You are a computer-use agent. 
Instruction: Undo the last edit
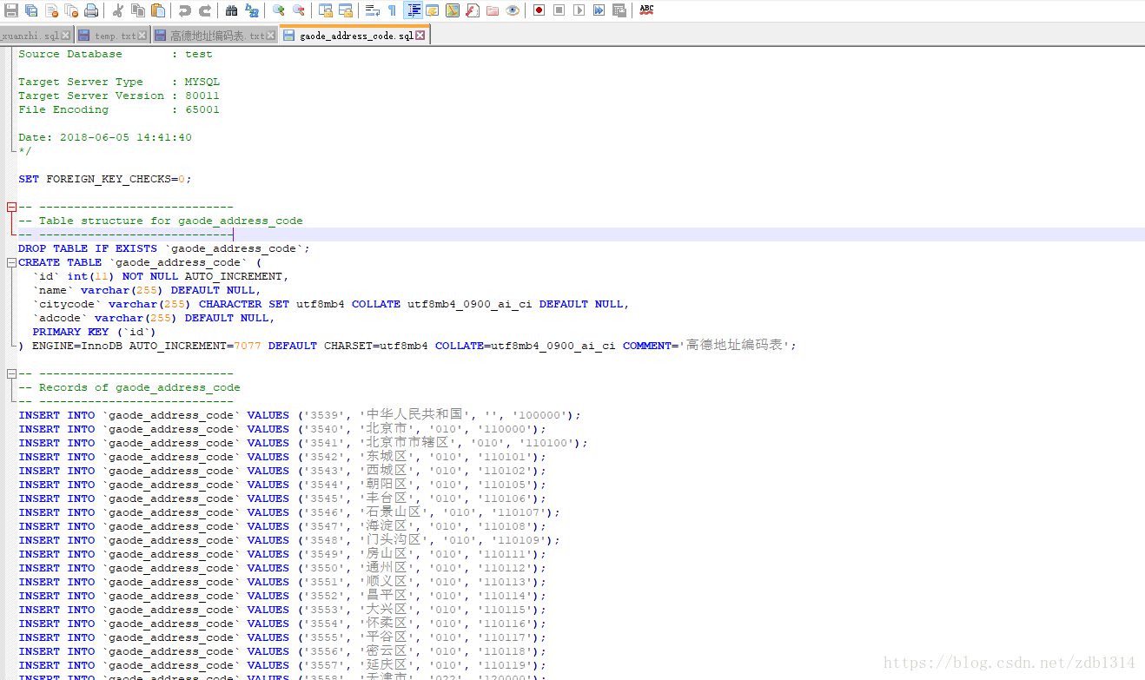[185, 10]
